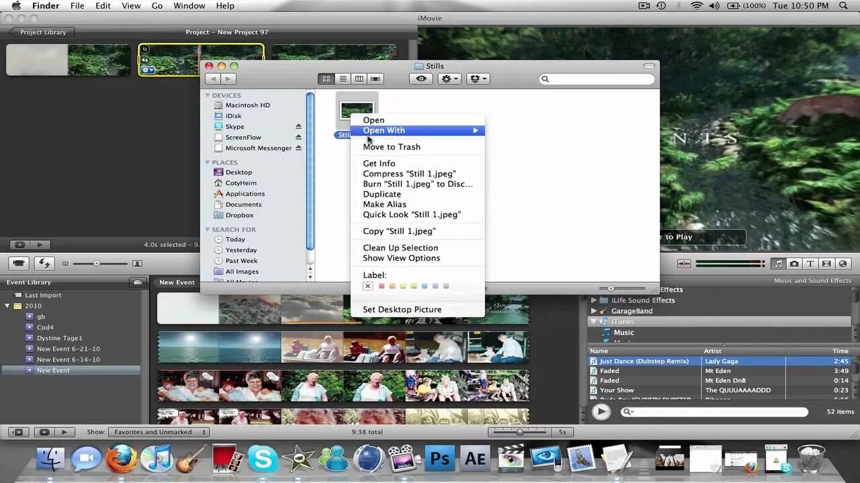Open the Window menu in menu bar
860x483 pixels.
point(189,5)
